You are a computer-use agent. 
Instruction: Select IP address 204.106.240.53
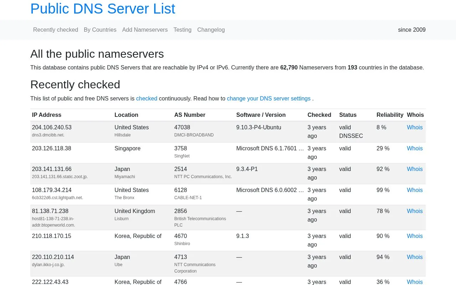52,128
